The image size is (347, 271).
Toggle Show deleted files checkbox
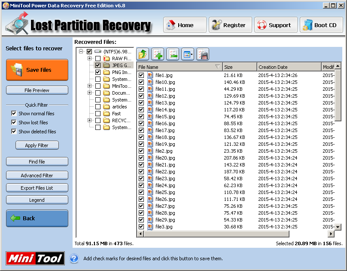14,131
